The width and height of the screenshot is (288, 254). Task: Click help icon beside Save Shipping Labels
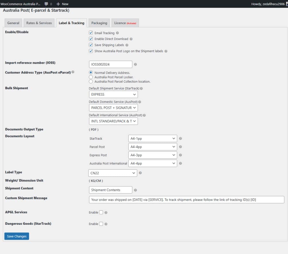(x=127, y=45)
